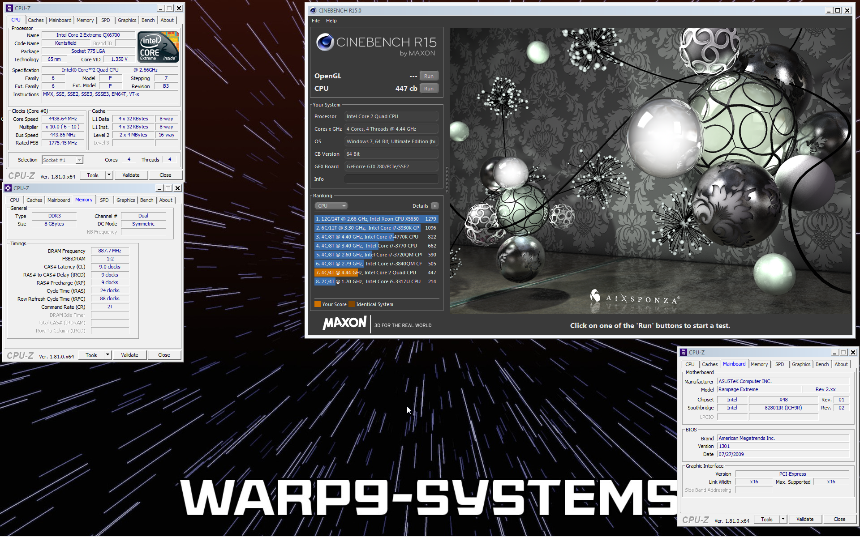Click the Details arrow icon in Ranking
Viewport: 860px width, 537px height.
pyautogui.click(x=434, y=206)
